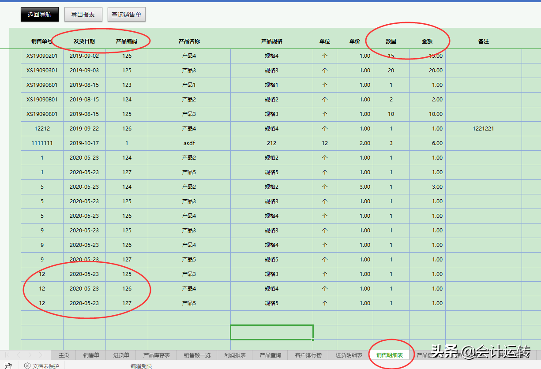Select the amount cell 10.00
The width and height of the screenshot is (541, 369).
click(x=427, y=114)
